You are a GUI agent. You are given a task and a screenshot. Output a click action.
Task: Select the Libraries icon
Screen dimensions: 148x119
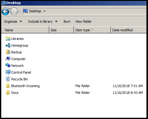pyautogui.click(x=8, y=39)
